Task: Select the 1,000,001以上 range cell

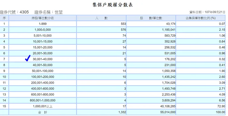Action: [x=43, y=106]
